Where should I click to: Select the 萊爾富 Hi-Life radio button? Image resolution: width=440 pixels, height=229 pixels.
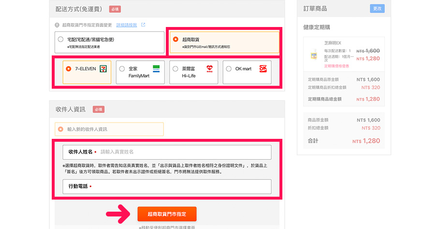pos(175,68)
